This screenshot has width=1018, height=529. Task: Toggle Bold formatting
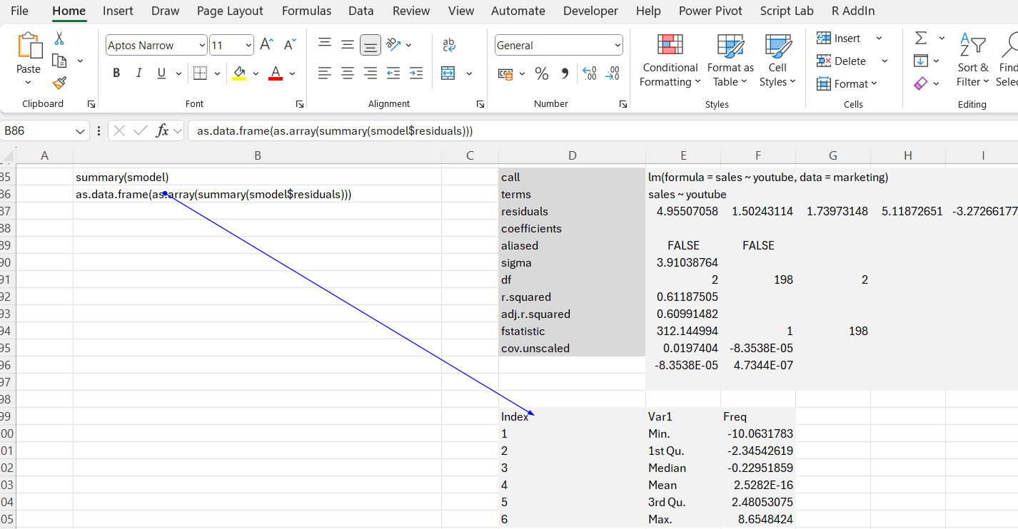pyautogui.click(x=116, y=73)
